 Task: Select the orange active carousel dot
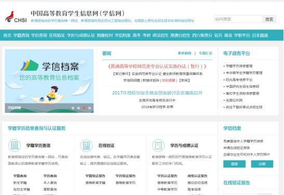tap(84, 108)
